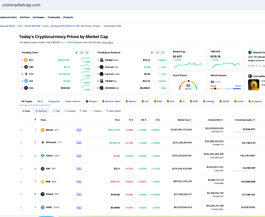Screen dimensions: 265x217
Task: Switch to Coins view toggle
Action: (x=26, y=111)
